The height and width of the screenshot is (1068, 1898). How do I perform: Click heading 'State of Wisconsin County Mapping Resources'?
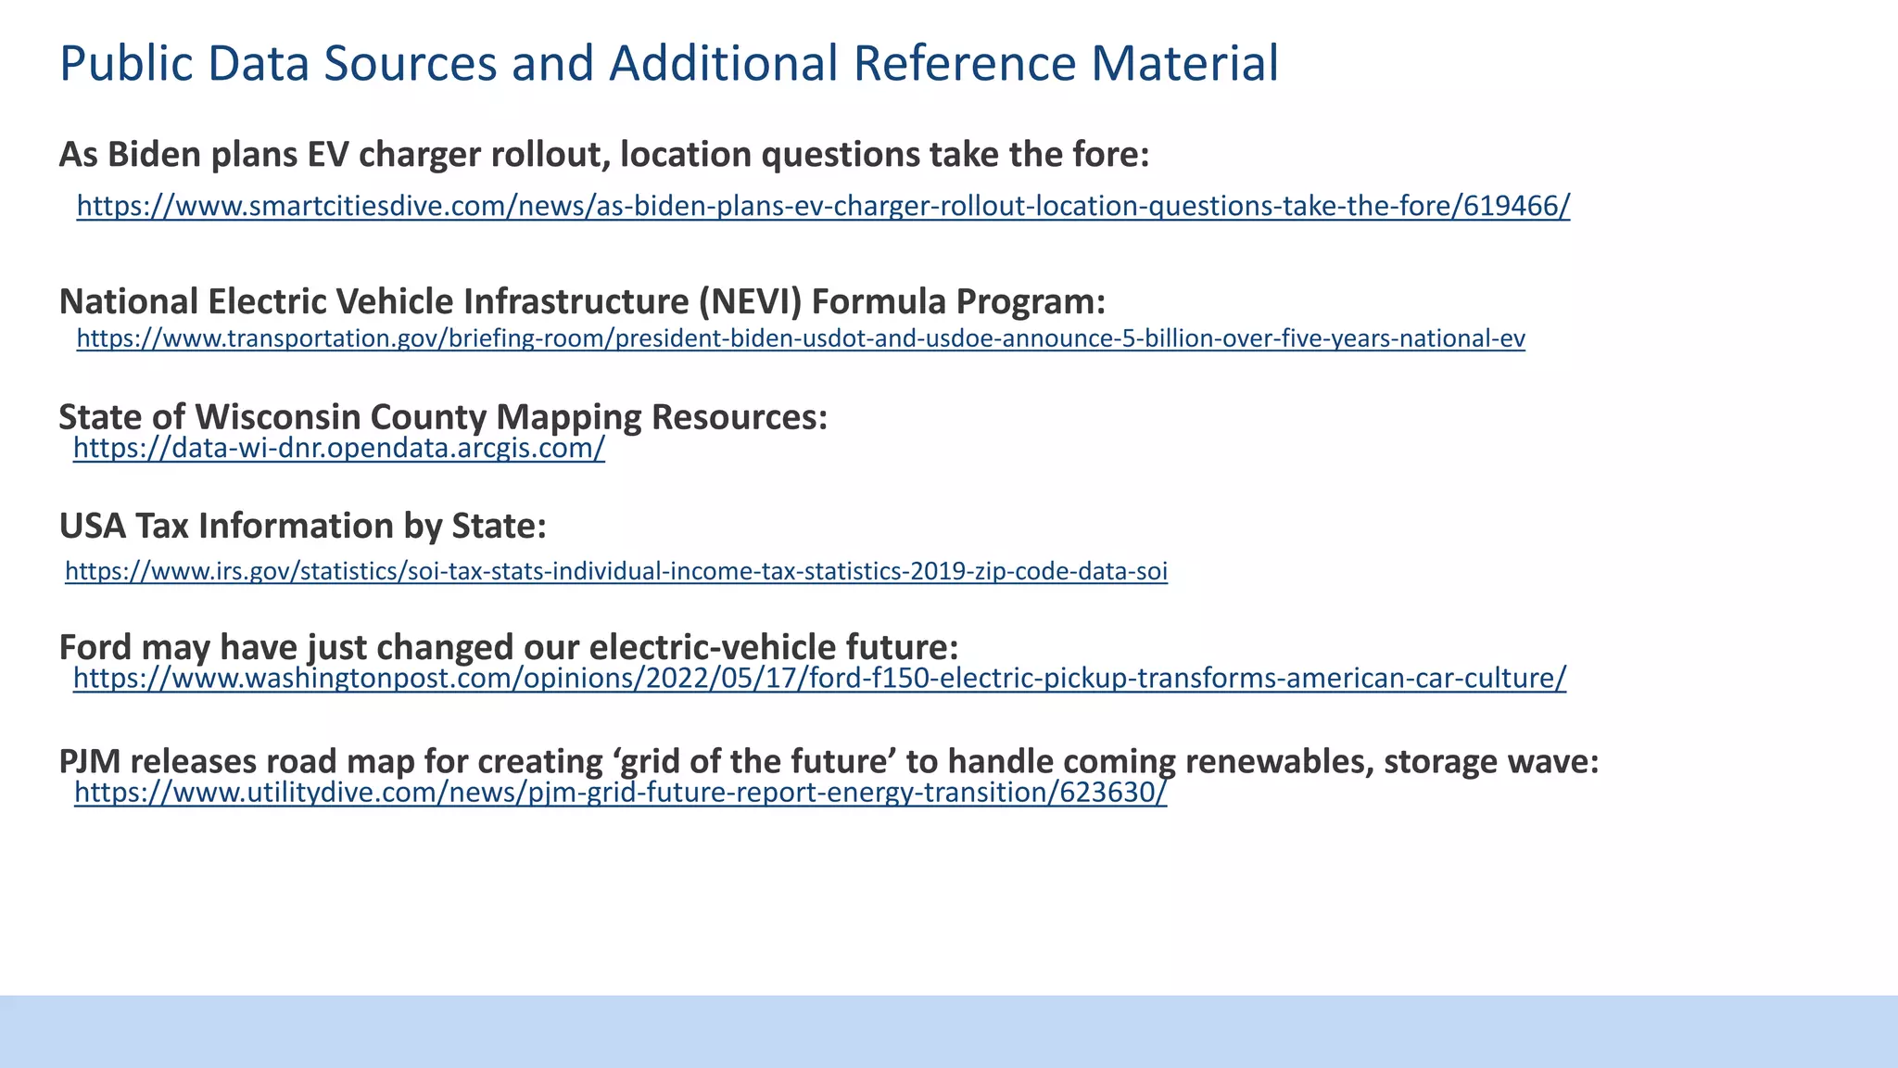444,416
